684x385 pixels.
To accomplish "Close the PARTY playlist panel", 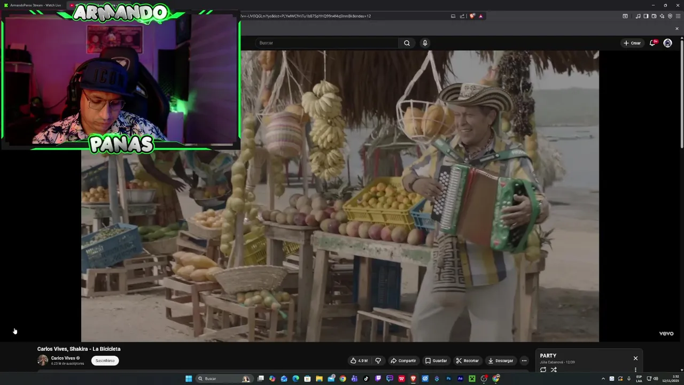I will tap(635, 358).
